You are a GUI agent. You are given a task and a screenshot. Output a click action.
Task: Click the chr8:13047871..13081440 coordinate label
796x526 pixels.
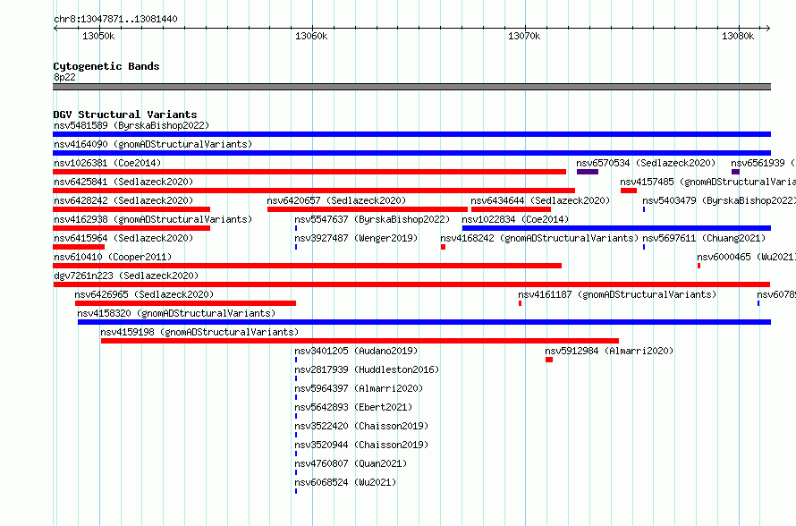(115, 20)
